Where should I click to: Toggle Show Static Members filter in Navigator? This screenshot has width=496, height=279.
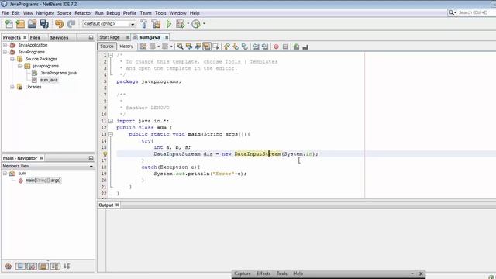pyautogui.click(x=32, y=267)
